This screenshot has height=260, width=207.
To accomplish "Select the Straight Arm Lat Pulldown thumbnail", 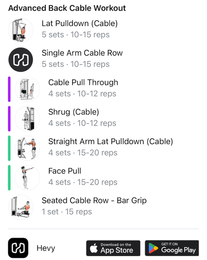I will pos(27,148).
